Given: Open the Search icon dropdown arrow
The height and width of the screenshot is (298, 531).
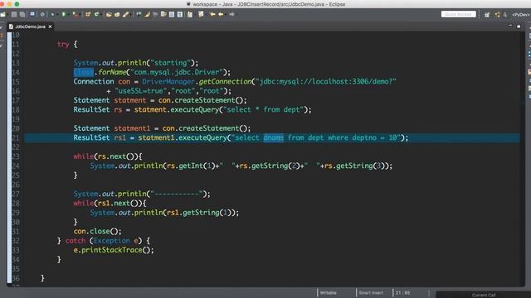Looking at the screenshot, I should pyautogui.click(x=130, y=15).
